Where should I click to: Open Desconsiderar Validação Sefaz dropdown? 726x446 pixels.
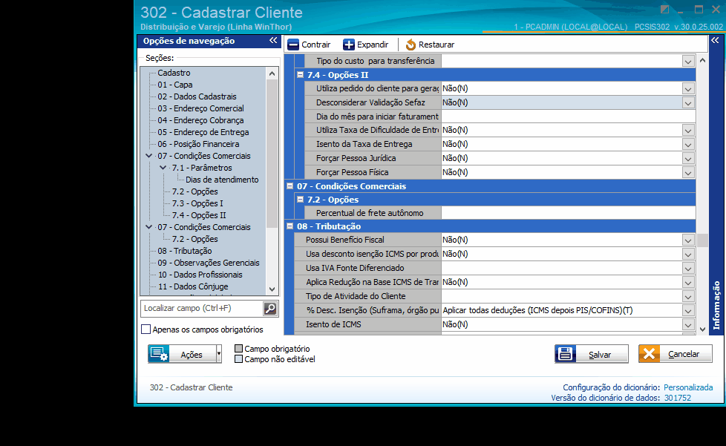click(x=688, y=102)
